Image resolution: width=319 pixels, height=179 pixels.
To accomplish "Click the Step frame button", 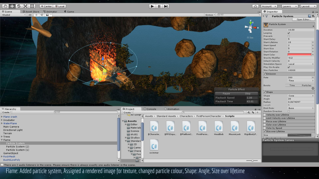I will coord(166,6).
